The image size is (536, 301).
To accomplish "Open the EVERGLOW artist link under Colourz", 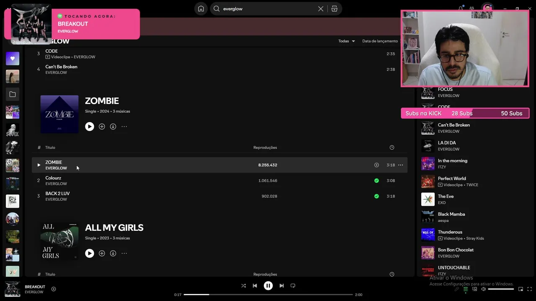I will (56, 184).
